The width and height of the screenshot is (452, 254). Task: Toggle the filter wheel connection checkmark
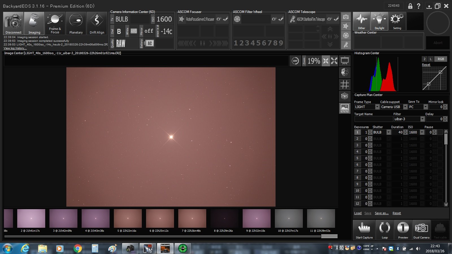(281, 19)
